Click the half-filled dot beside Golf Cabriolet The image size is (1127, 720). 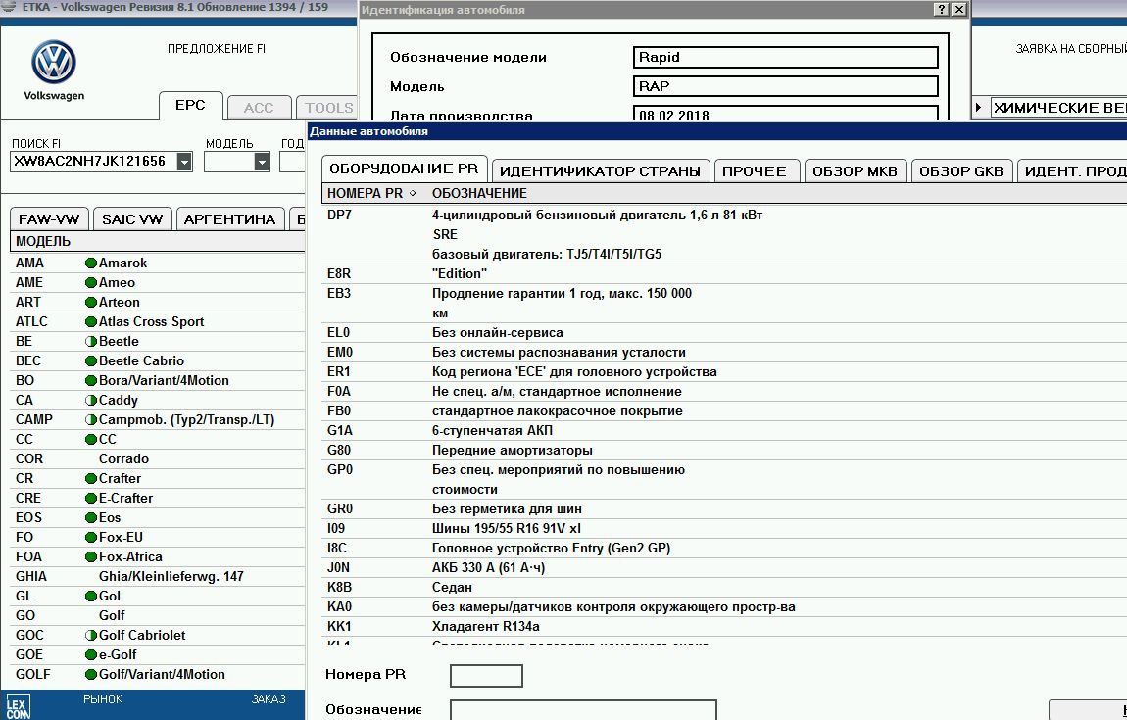pyautogui.click(x=91, y=635)
